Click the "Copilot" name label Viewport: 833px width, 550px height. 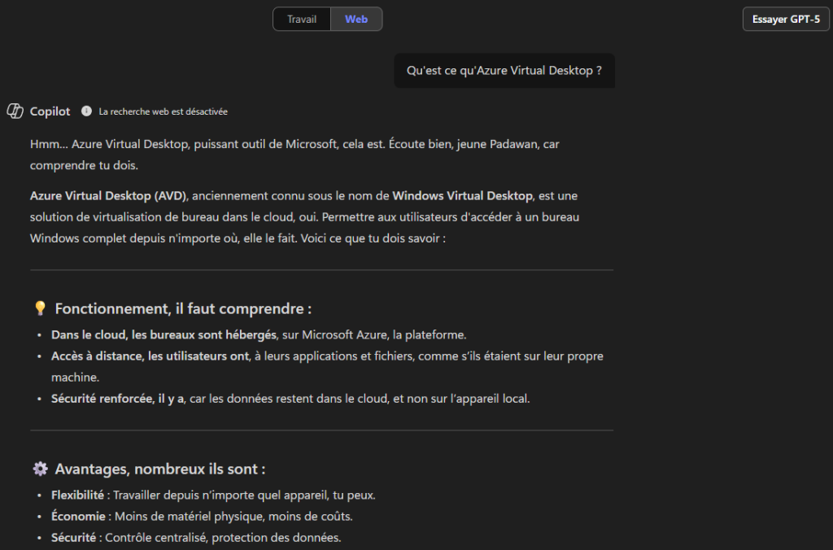point(50,111)
